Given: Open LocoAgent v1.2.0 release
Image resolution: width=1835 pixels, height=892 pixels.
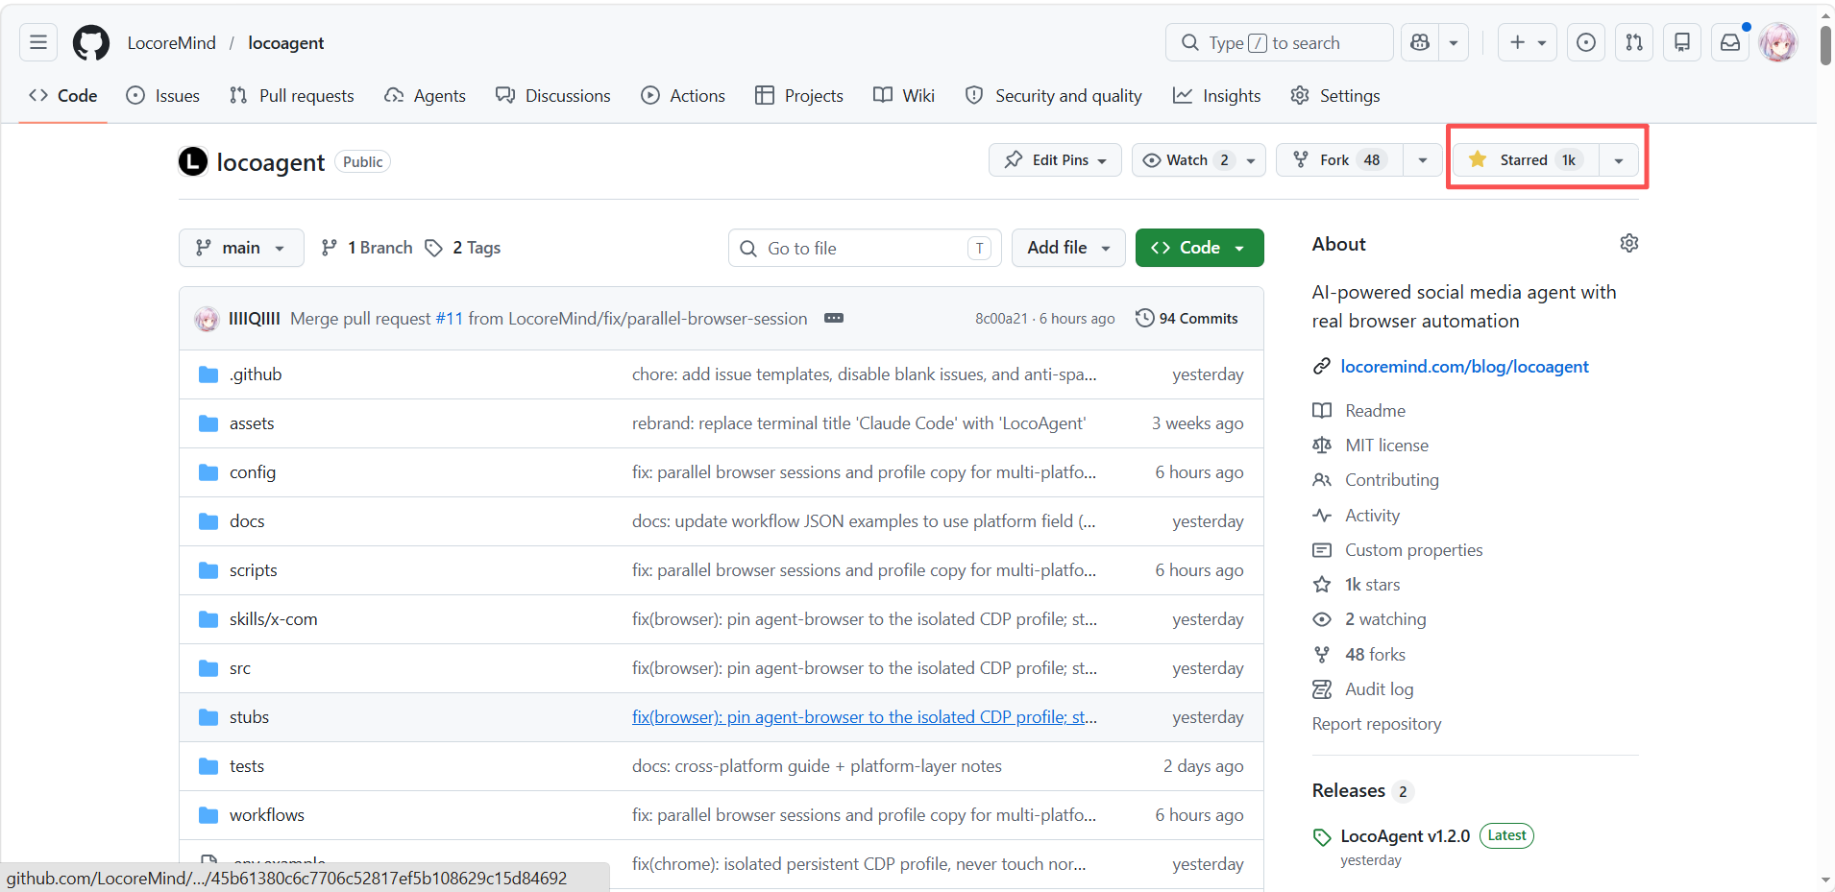Looking at the screenshot, I should pos(1405,835).
